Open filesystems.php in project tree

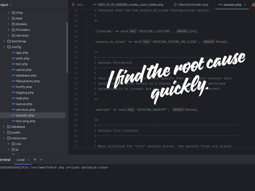point(28,81)
